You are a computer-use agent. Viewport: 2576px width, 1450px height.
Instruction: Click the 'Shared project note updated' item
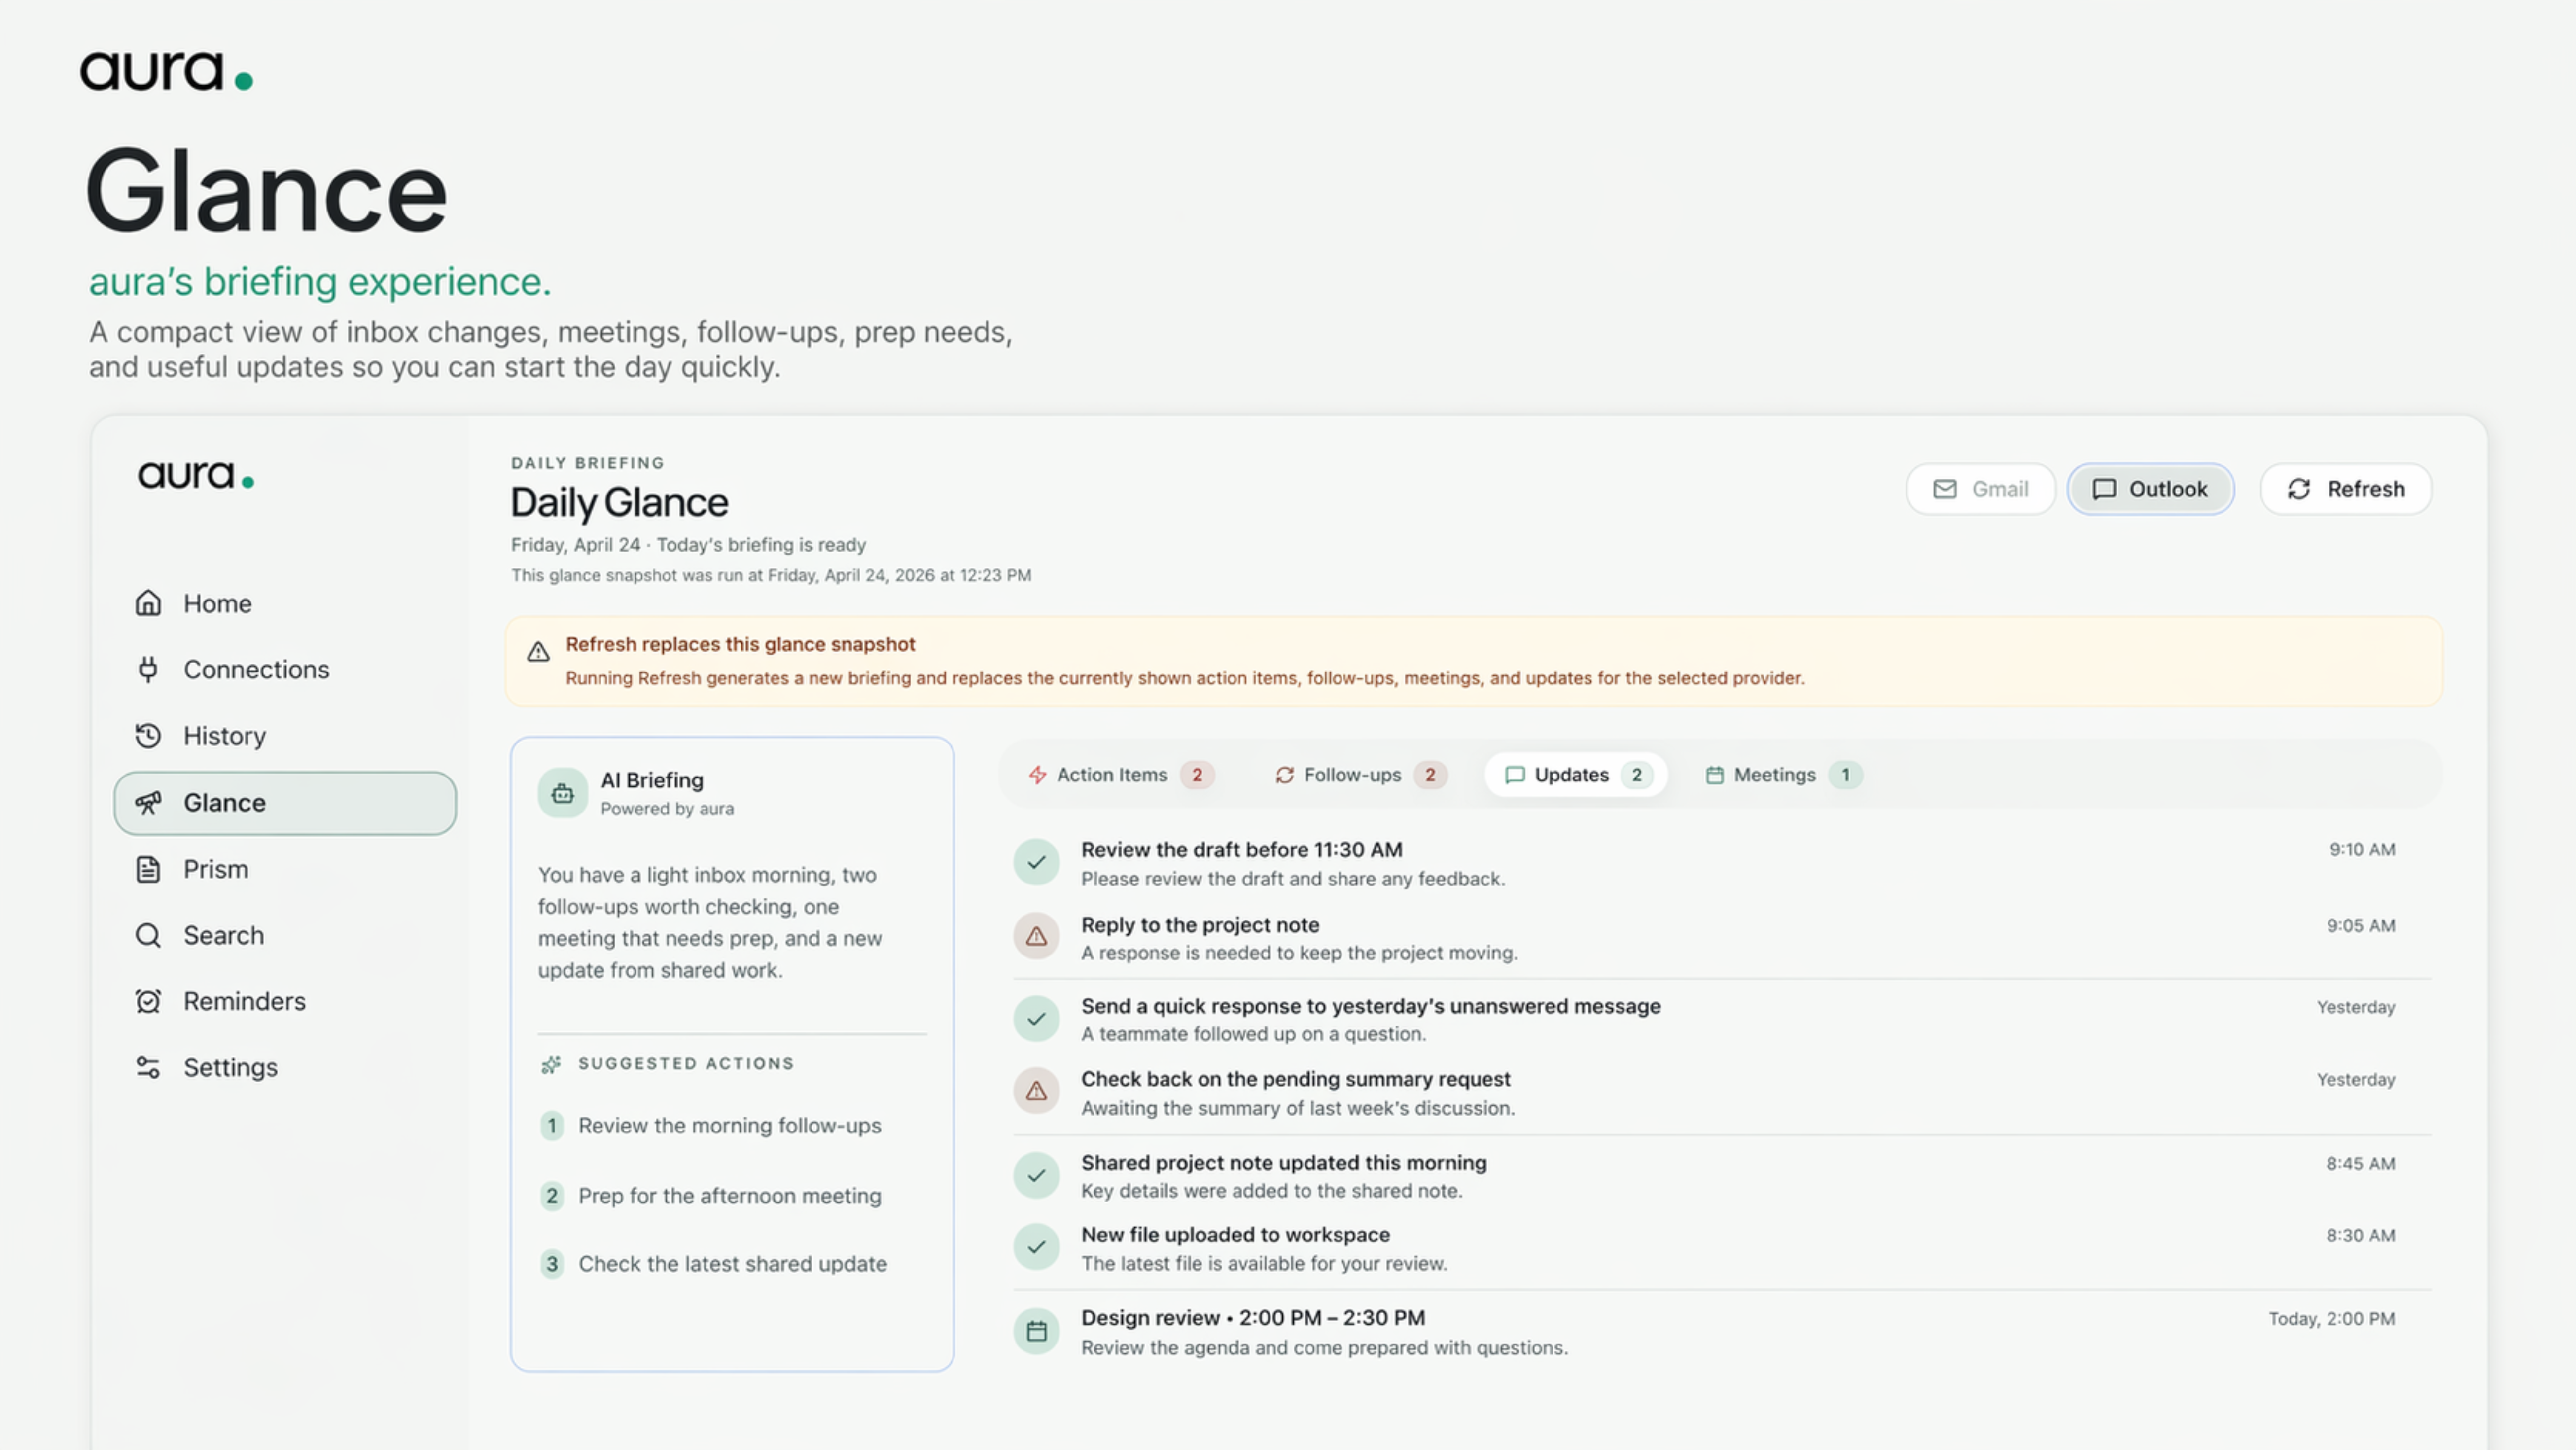(x=1283, y=1163)
